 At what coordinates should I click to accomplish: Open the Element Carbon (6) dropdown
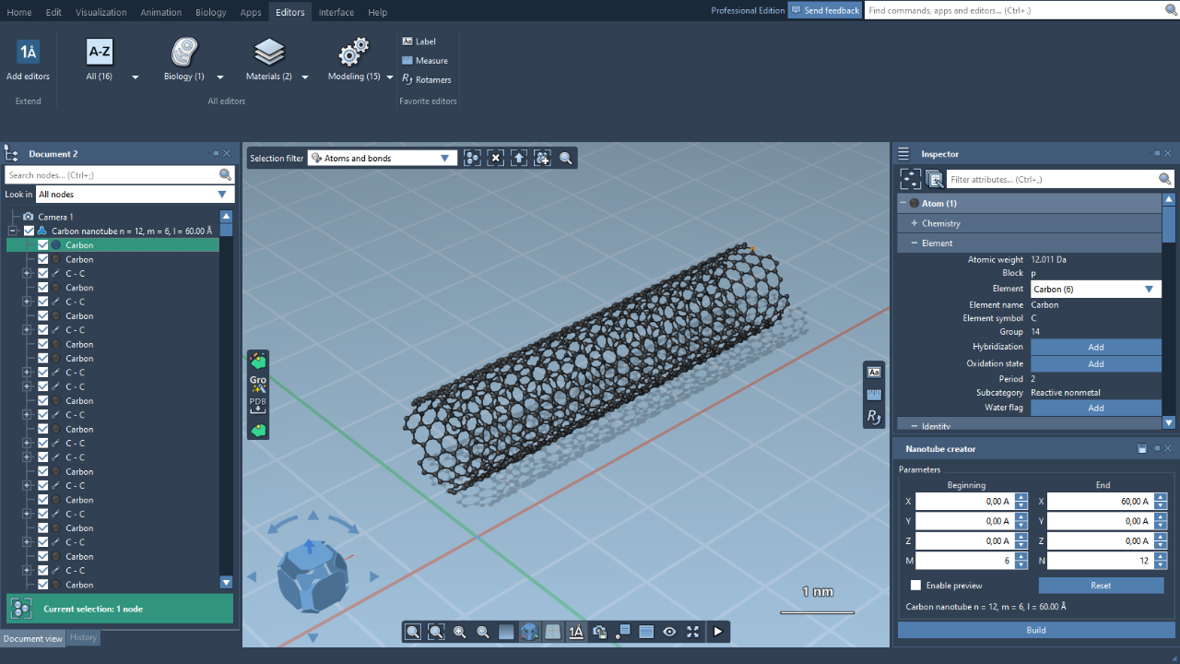(x=1147, y=289)
